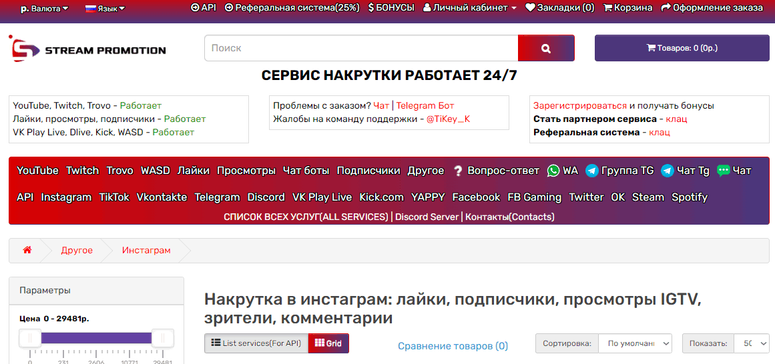Switch to List services(For API) view
The height and width of the screenshot is (364, 775).
(x=256, y=343)
